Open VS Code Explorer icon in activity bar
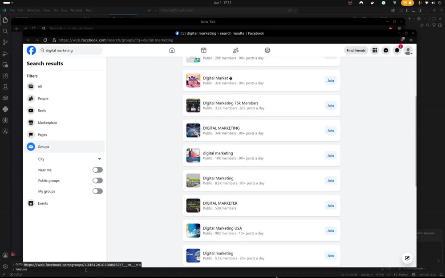 coord(5,20)
